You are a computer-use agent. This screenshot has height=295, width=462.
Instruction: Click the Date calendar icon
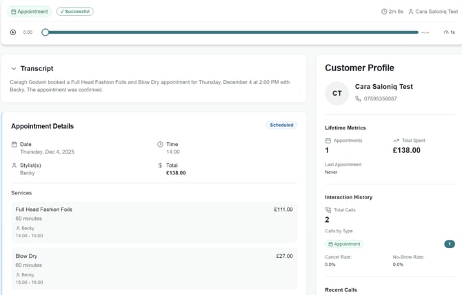(x=14, y=145)
